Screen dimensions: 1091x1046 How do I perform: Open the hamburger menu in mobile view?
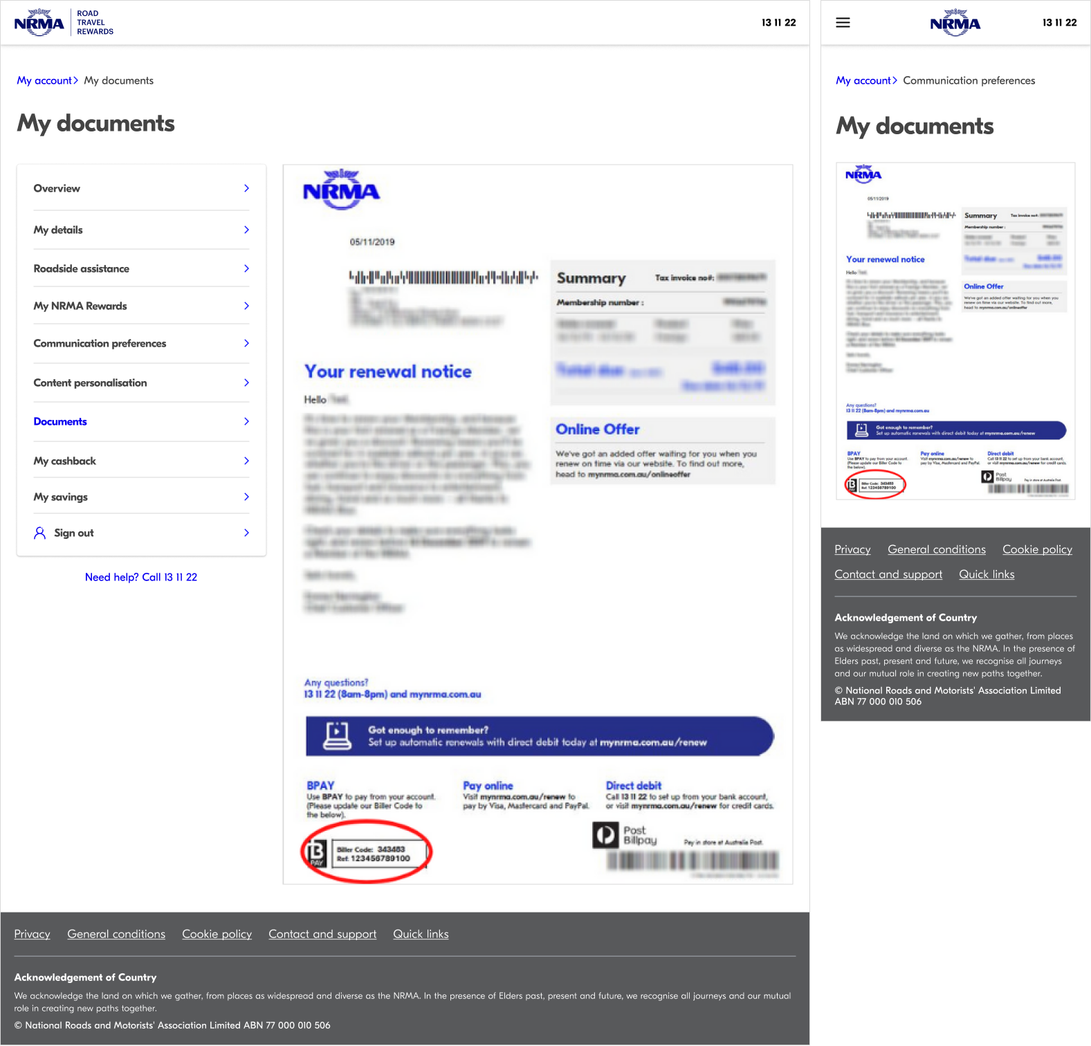[843, 23]
